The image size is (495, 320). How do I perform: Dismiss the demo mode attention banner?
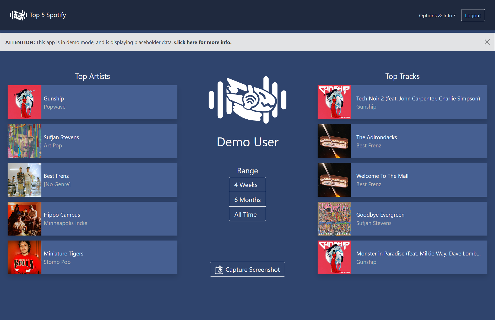click(x=487, y=42)
